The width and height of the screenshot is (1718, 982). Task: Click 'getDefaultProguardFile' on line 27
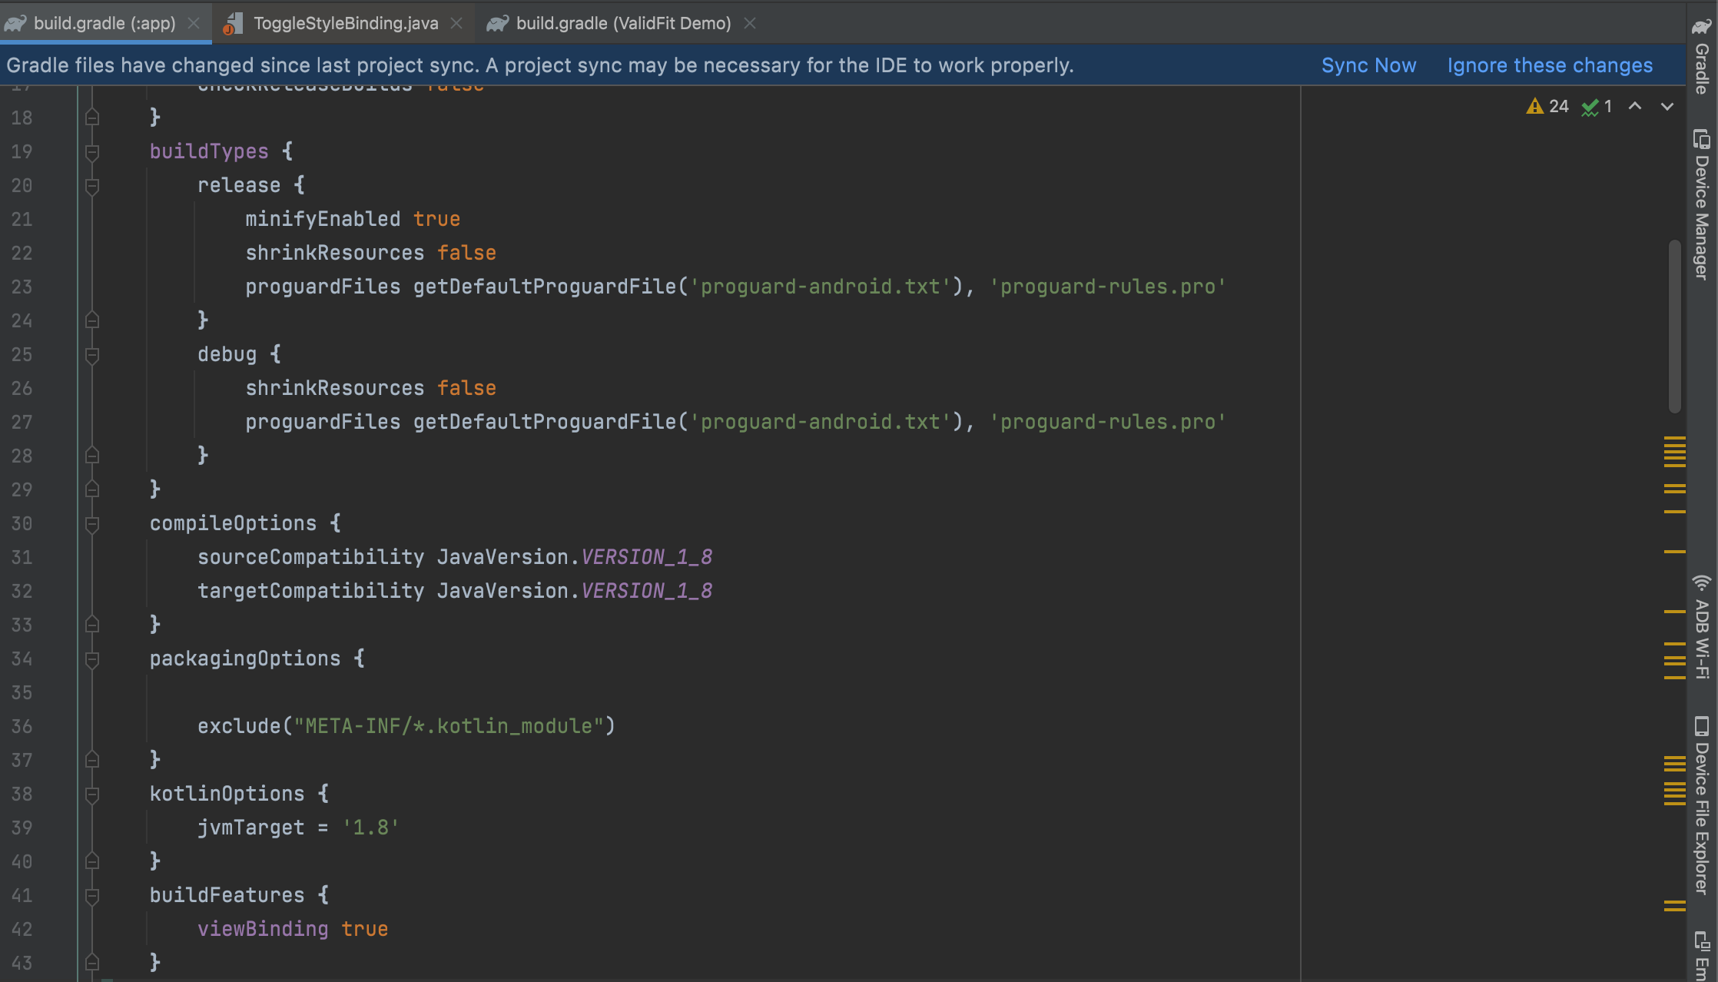[545, 422]
